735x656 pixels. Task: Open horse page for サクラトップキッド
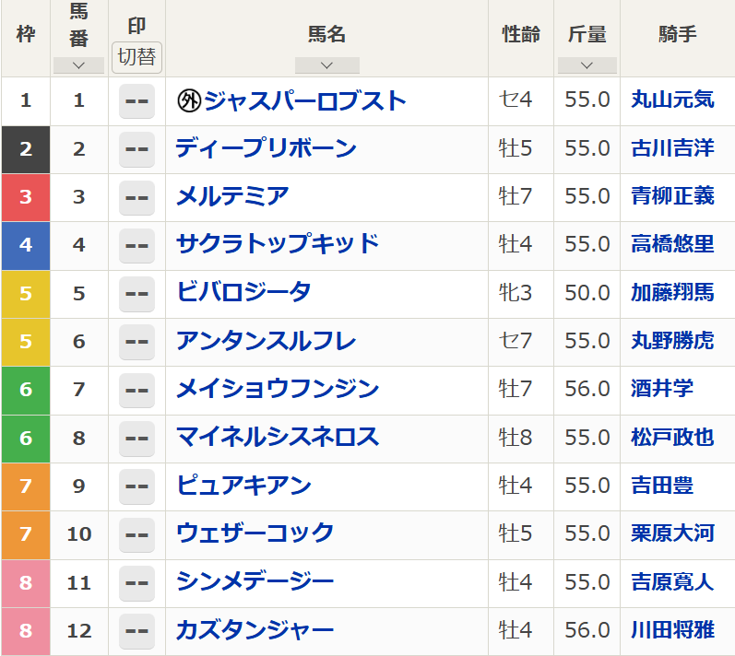(278, 244)
